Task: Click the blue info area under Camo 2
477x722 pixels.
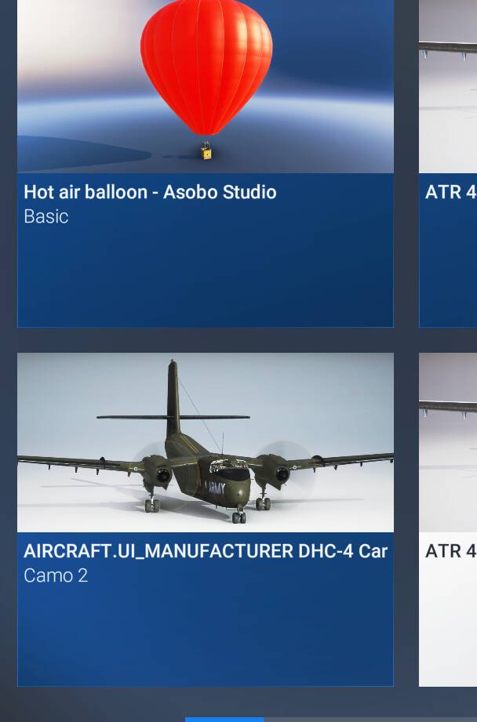Action: tap(206, 636)
